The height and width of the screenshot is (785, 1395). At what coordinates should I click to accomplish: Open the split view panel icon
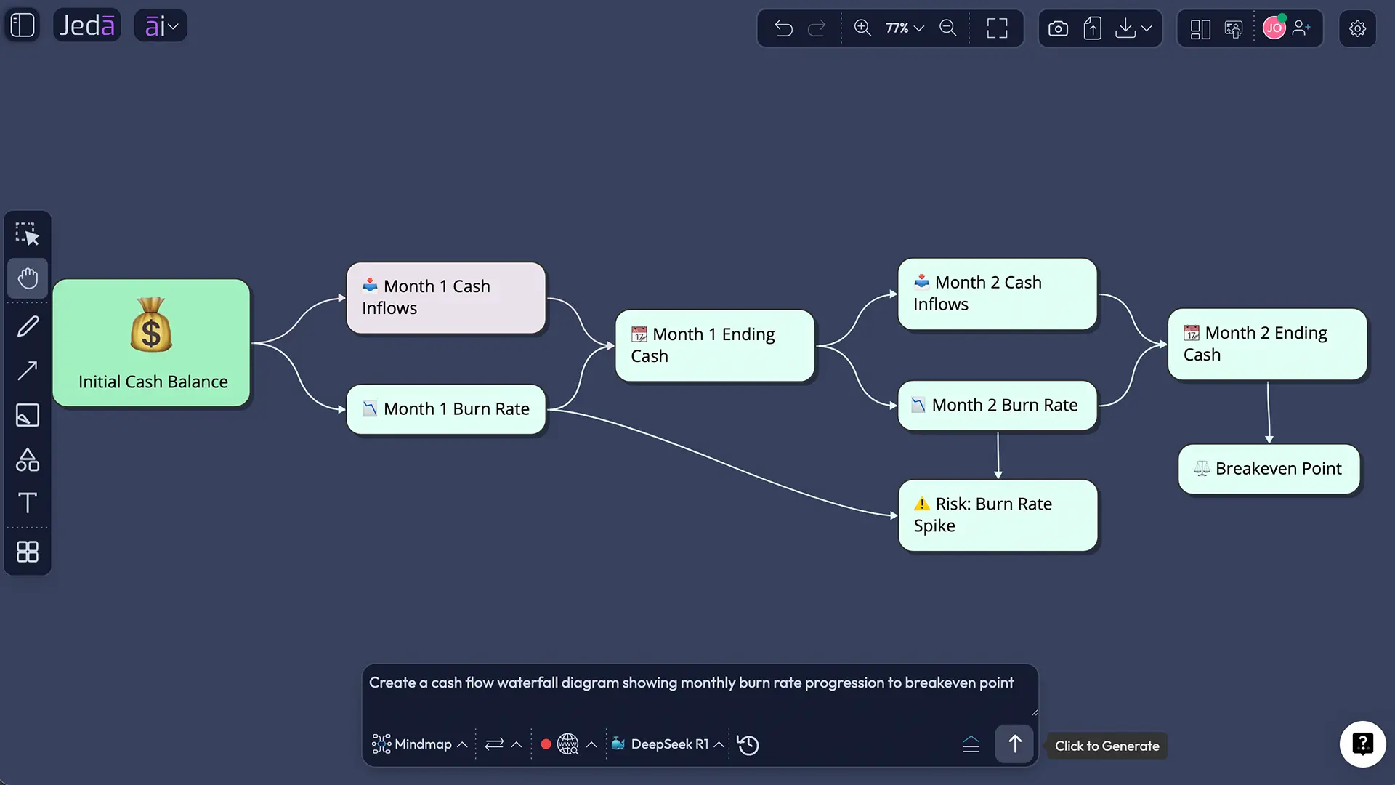point(1200,28)
